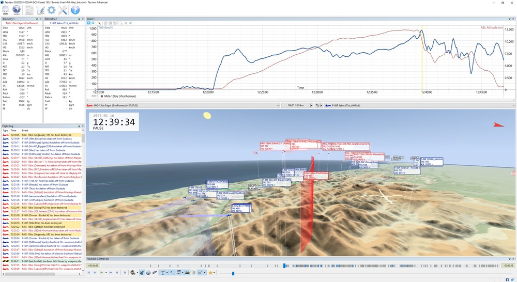Click the notepad with pen icon

(40, 10)
